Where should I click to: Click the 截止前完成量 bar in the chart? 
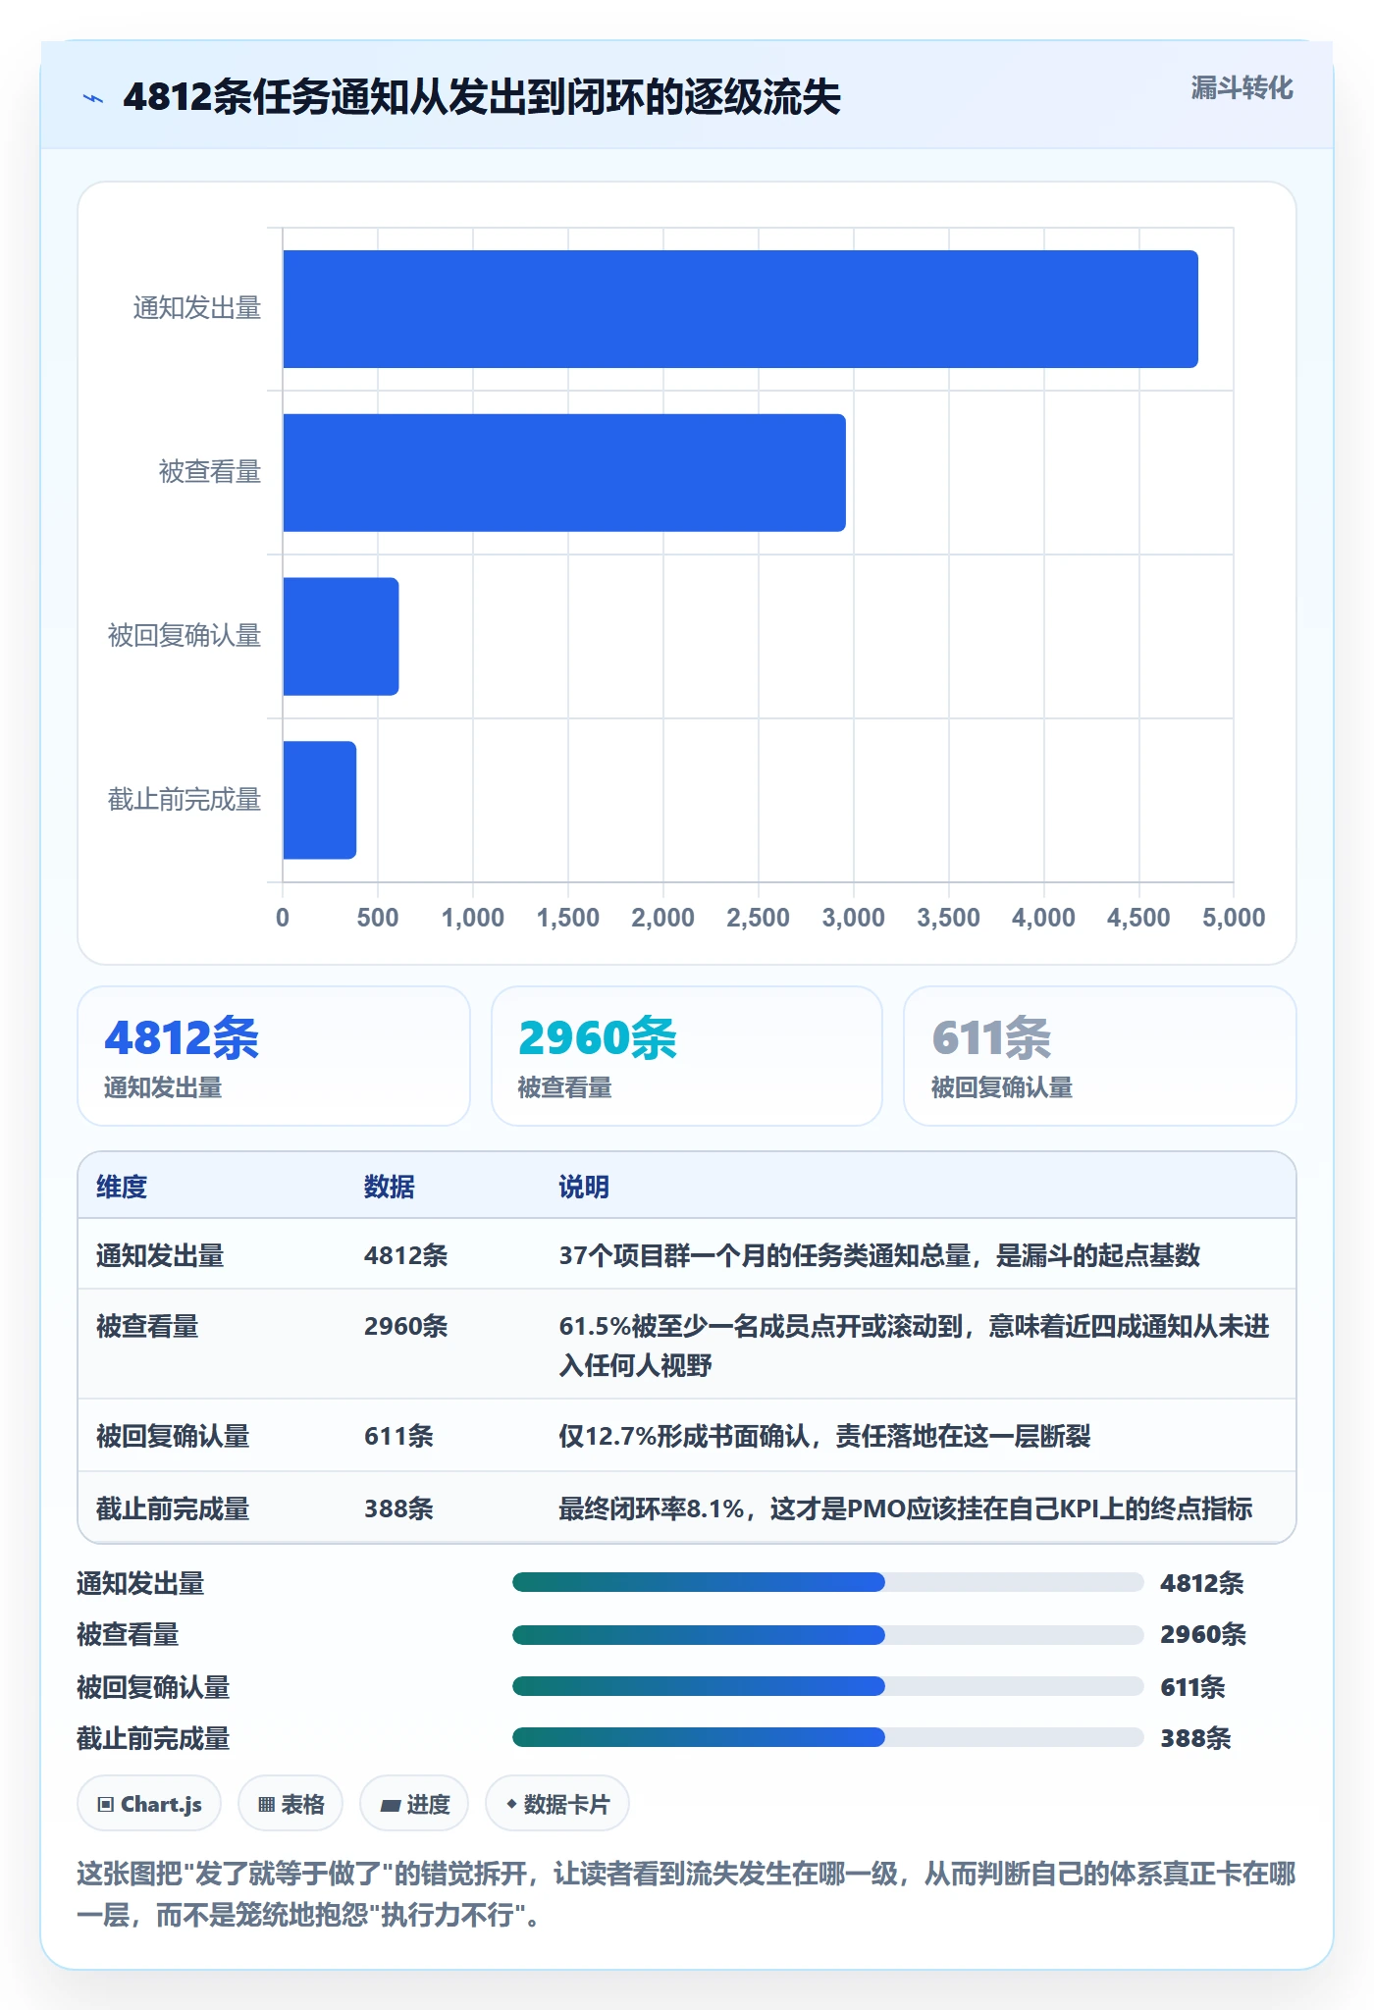319,801
